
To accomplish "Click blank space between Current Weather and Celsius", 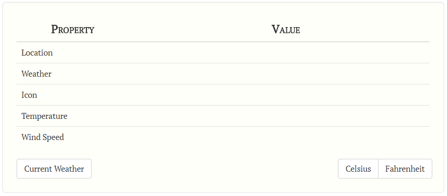I will pyautogui.click(x=215, y=169).
